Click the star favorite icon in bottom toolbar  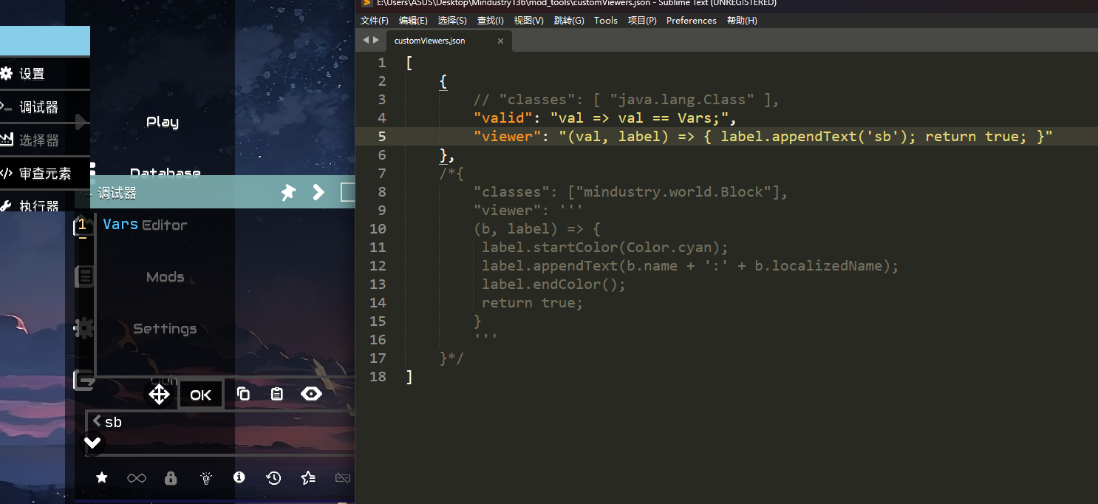pyautogui.click(x=102, y=478)
